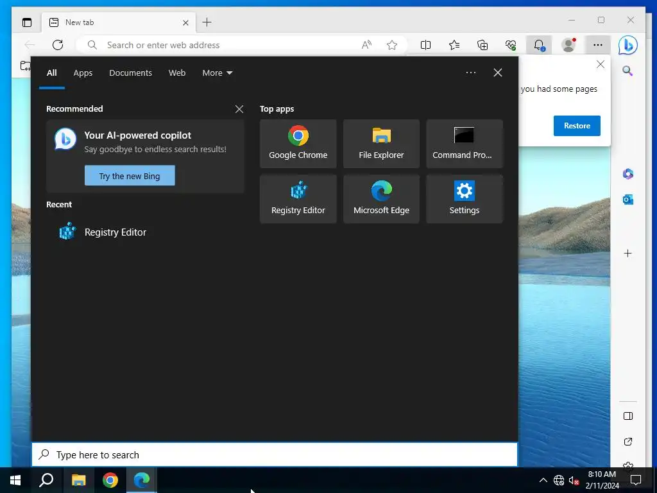
Task: Open Edge notifications bell
Action: pos(539,45)
